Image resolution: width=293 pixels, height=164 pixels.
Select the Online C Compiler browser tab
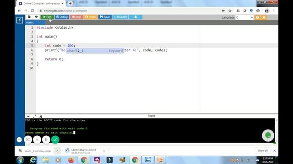tap(41, 3)
